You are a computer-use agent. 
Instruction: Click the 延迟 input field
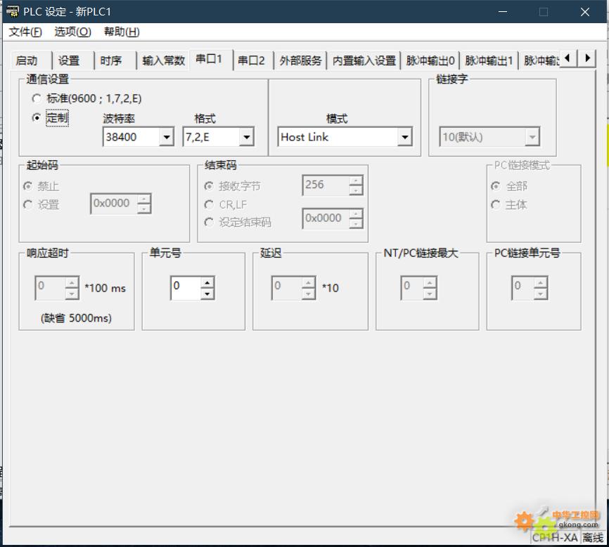pos(287,288)
